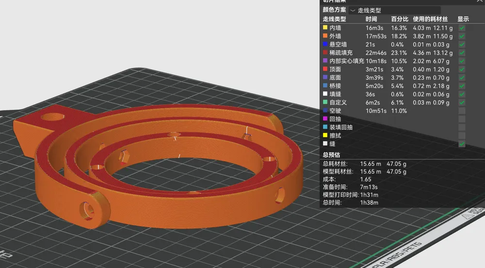Click the white 填缝 color swatch
This screenshot has width=485, height=268.
[325, 94]
